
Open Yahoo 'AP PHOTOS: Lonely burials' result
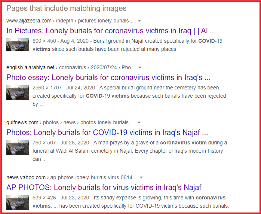[x=104, y=187]
